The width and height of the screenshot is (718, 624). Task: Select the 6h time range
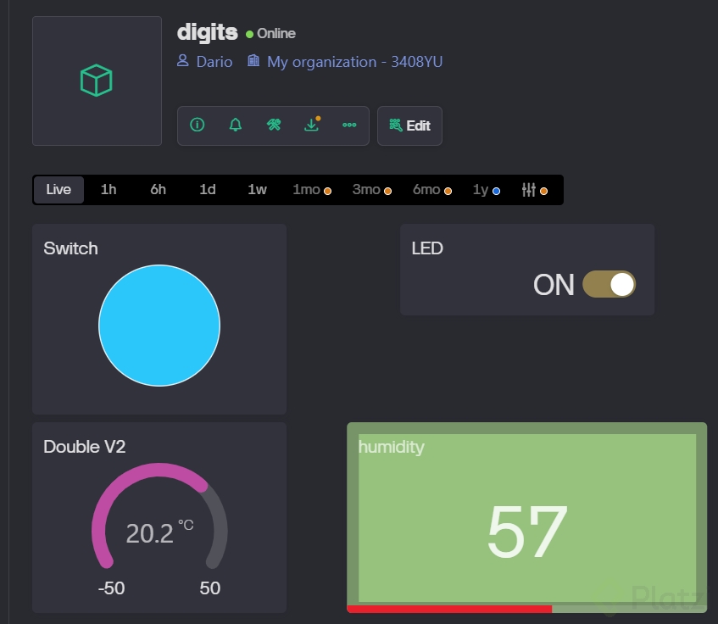point(158,190)
